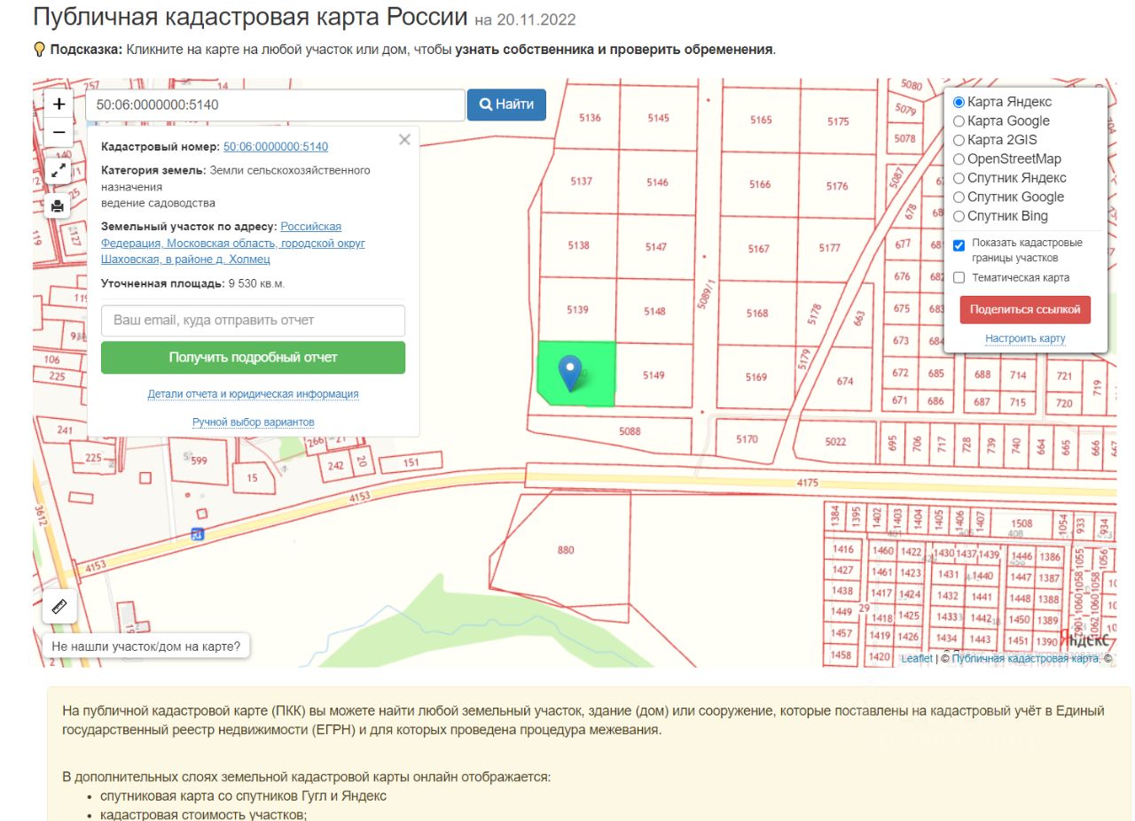Toggle fullscreen map view
Image resolution: width=1135 pixels, height=821 pixels.
pos(59,170)
